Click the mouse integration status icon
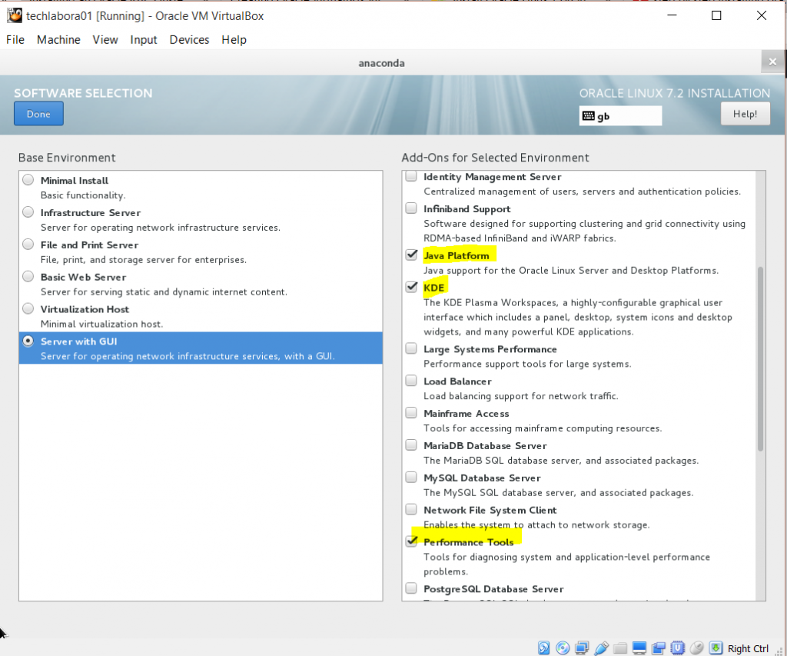The image size is (787, 656). [x=697, y=648]
